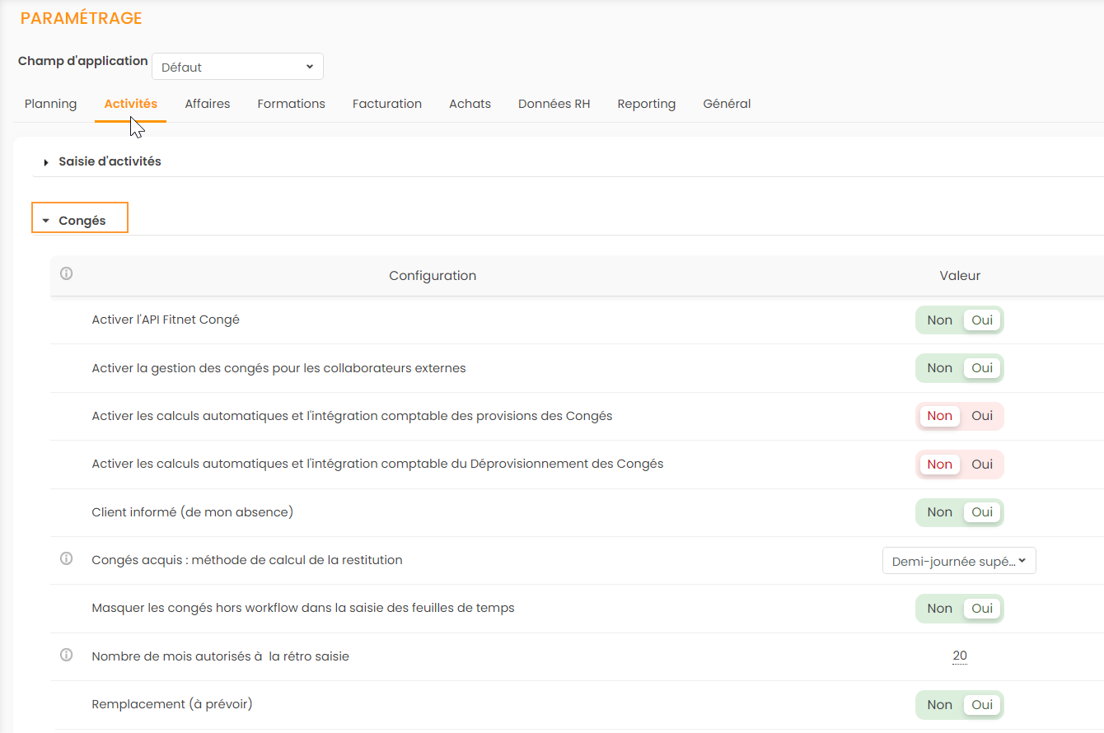The width and height of the screenshot is (1104, 733).
Task: Set Masquer les congés hors workflow to Non
Action: pyautogui.click(x=939, y=609)
